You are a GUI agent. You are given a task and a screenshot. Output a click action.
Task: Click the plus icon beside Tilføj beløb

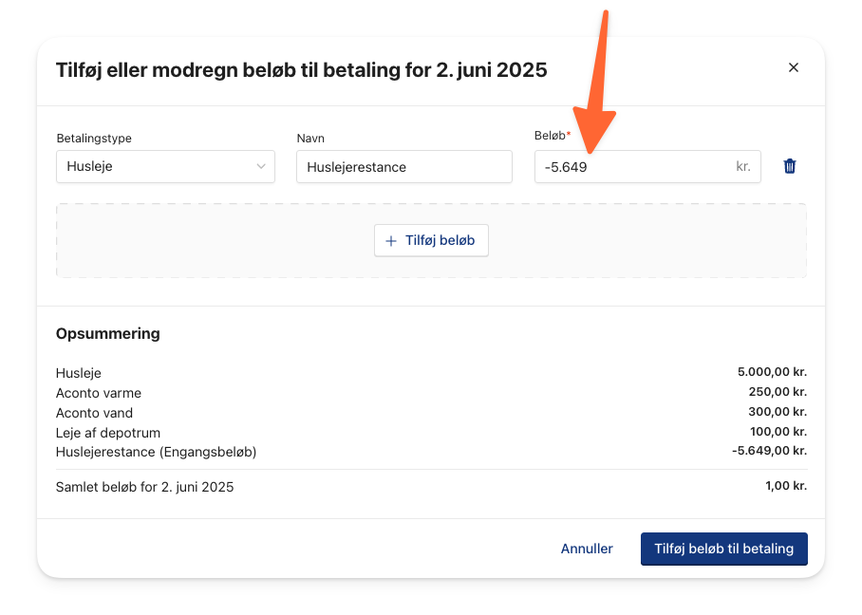[x=391, y=241]
